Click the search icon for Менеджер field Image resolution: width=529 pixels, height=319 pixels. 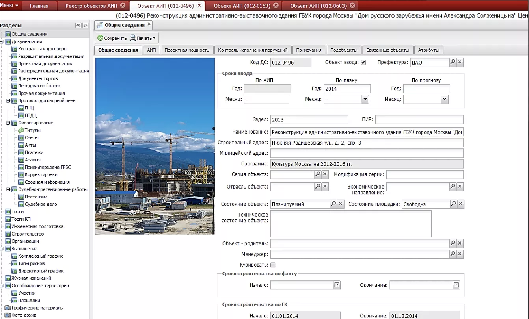pyautogui.click(x=453, y=254)
